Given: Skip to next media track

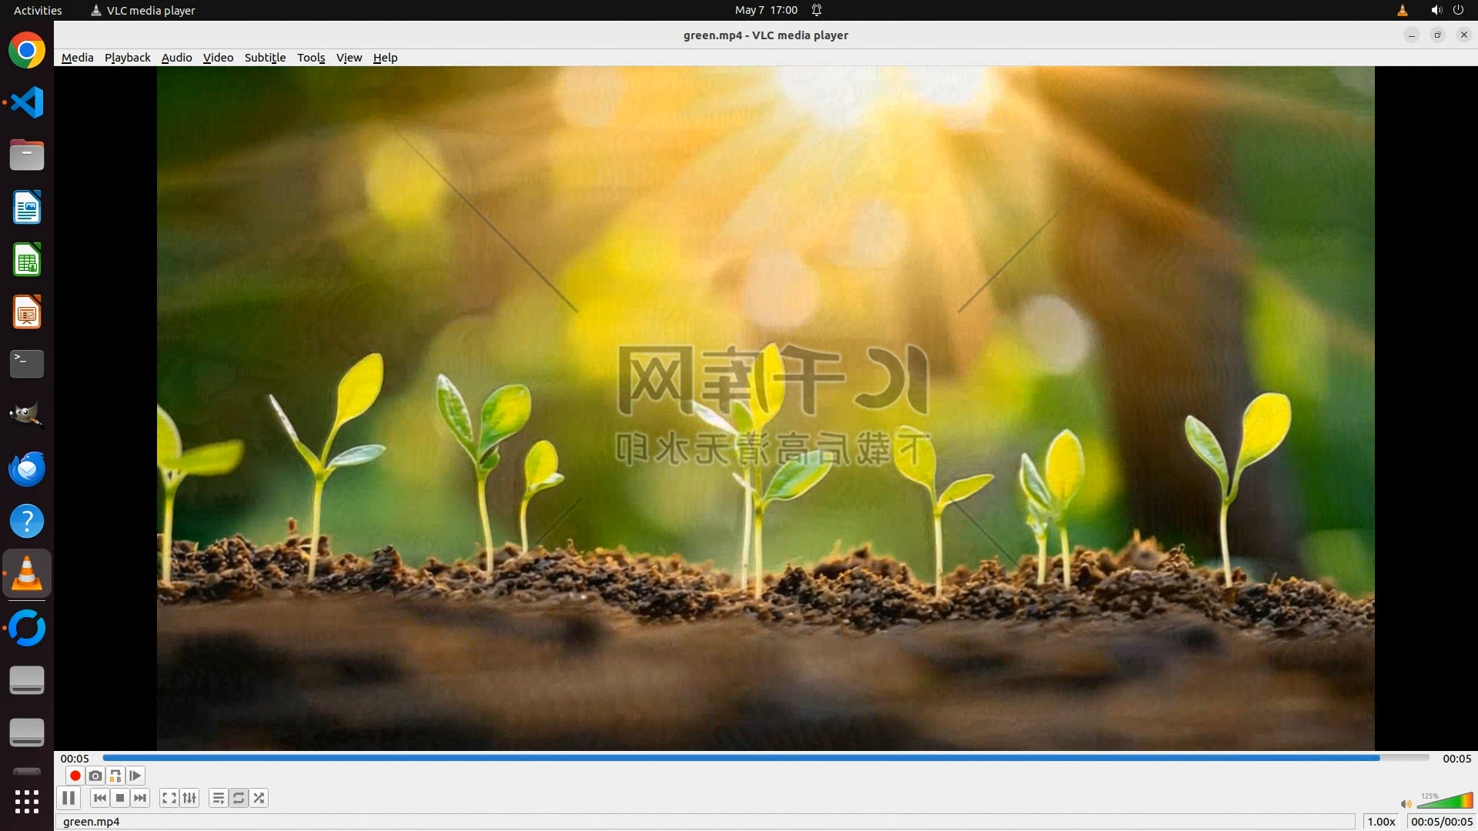Looking at the screenshot, I should (x=140, y=798).
